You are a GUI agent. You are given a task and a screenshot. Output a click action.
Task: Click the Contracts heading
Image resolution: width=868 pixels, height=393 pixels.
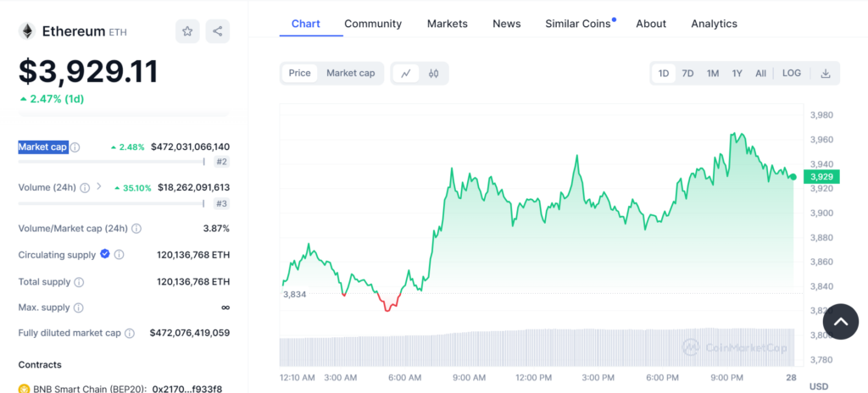coord(40,365)
